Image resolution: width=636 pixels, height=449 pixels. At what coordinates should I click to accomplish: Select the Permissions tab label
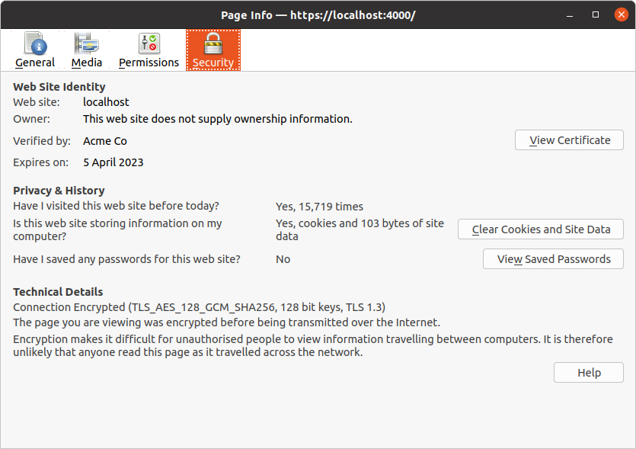click(x=149, y=63)
